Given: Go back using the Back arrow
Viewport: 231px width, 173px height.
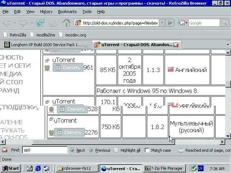Looking at the screenshot, I should click(x=7, y=23).
